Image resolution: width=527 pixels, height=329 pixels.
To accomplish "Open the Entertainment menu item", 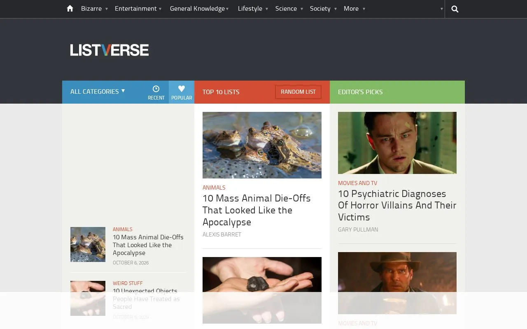I will point(136,9).
